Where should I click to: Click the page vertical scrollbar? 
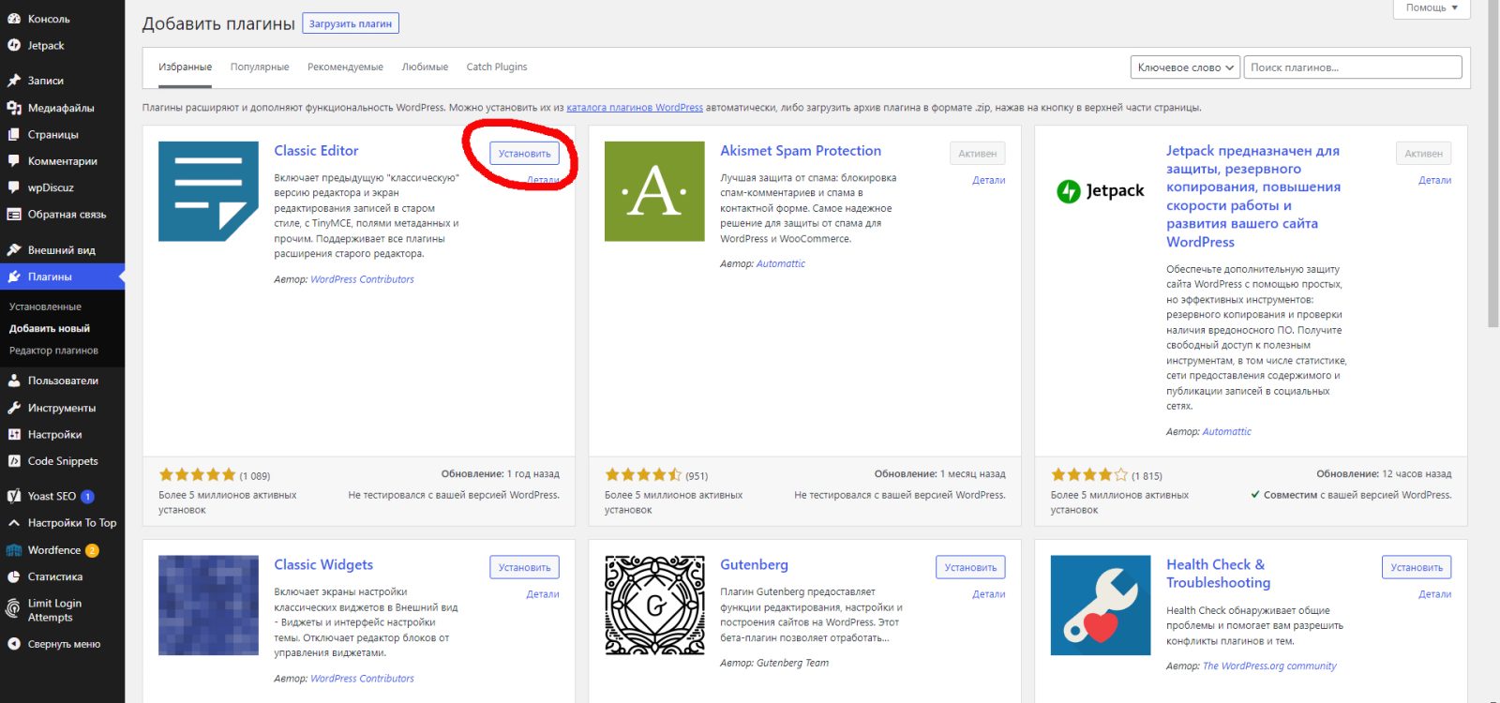click(x=1492, y=164)
